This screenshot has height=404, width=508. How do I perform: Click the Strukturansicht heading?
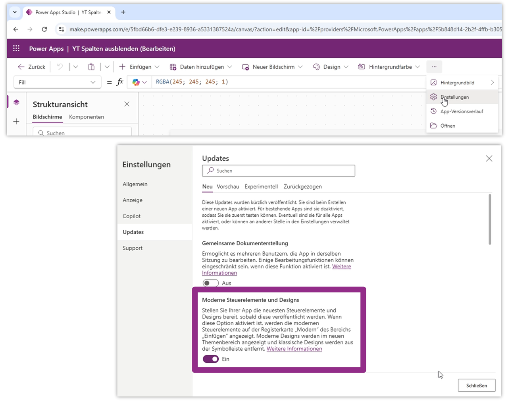[x=60, y=104]
